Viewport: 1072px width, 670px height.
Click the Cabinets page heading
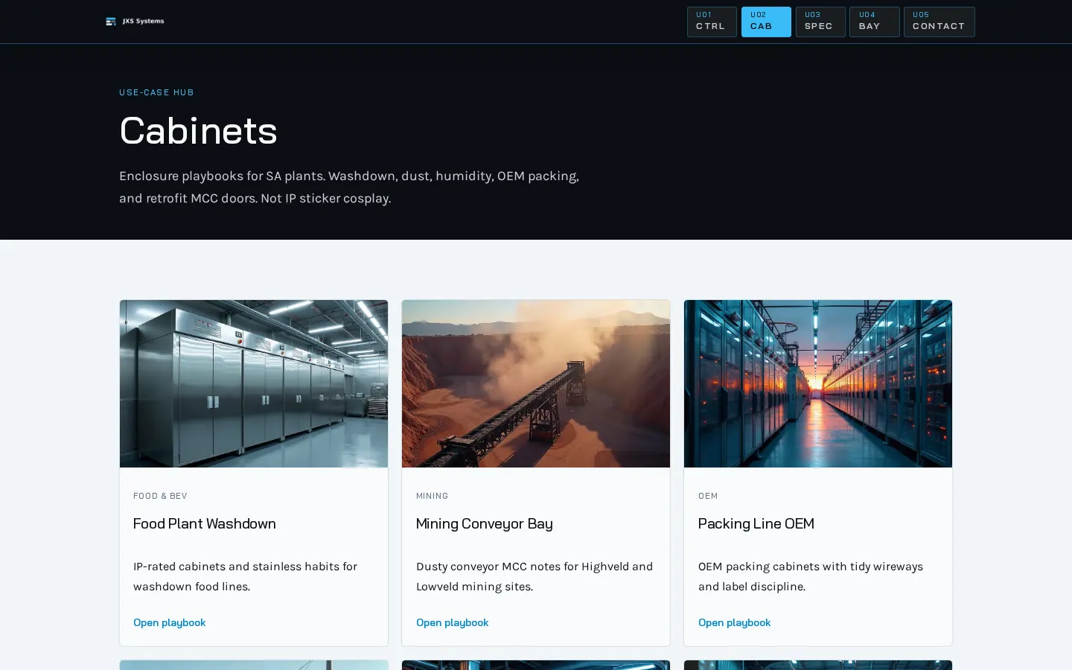tap(198, 131)
